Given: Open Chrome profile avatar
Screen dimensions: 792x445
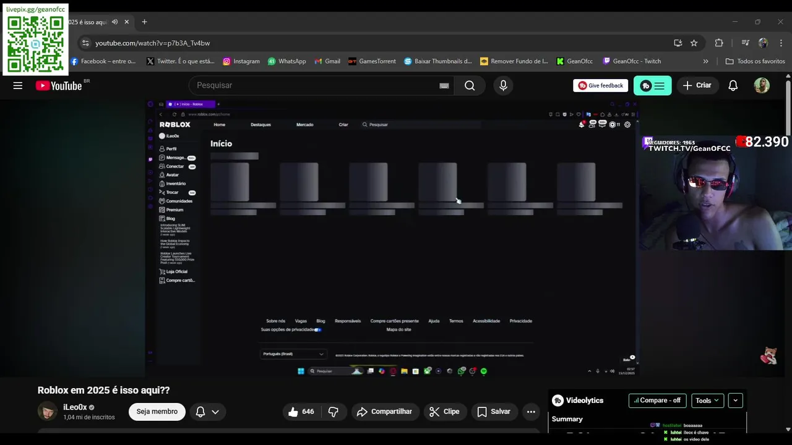Looking at the screenshot, I should pos(763,43).
